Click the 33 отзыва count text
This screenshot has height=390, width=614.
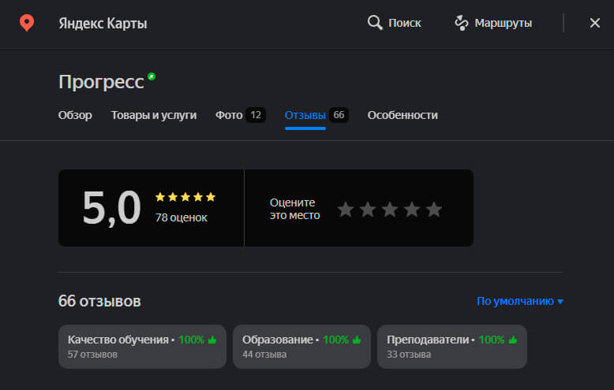(409, 355)
